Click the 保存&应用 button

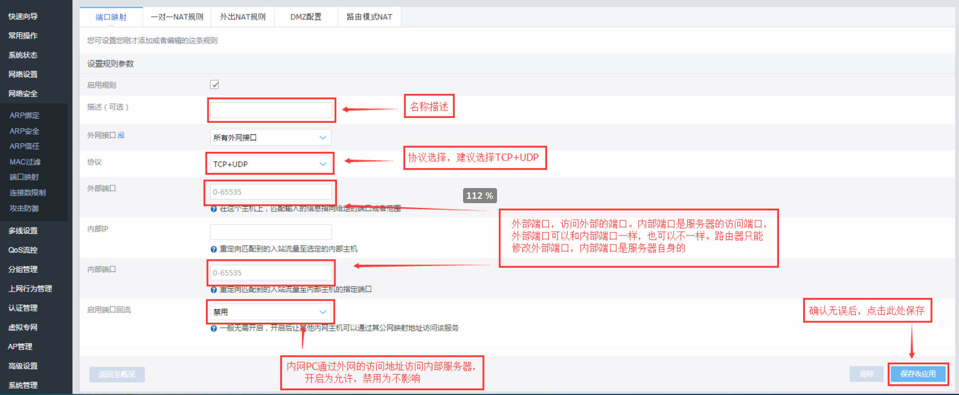point(918,374)
